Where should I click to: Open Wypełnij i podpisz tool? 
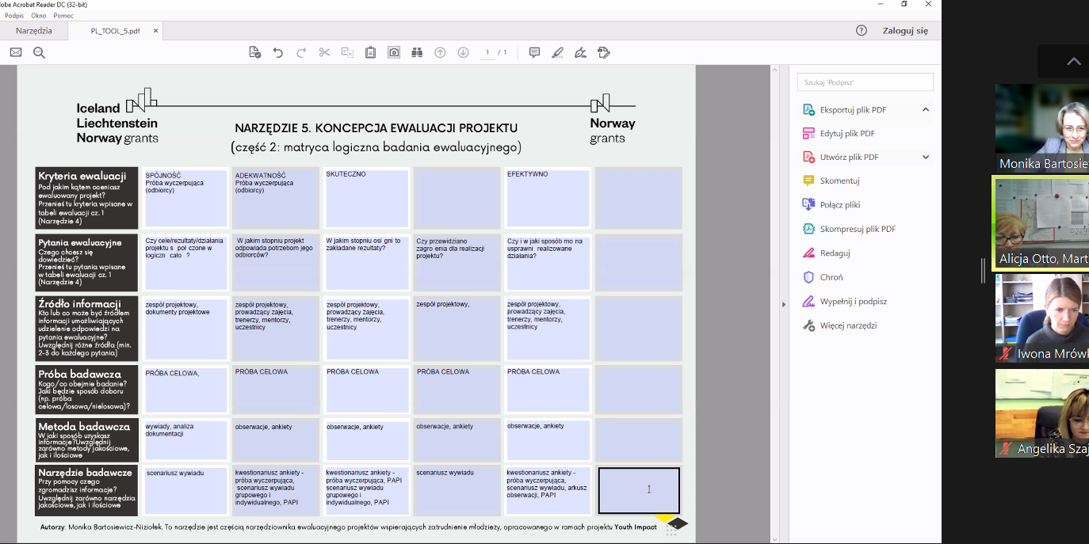coord(853,302)
